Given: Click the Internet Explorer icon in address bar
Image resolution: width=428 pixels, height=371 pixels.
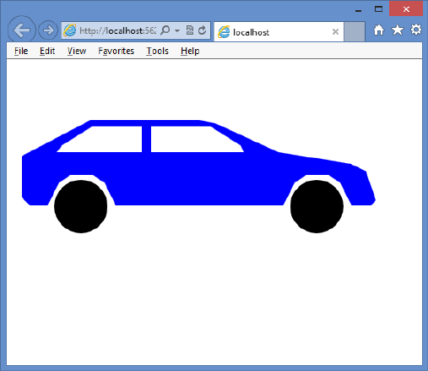Looking at the screenshot, I should (70, 30).
